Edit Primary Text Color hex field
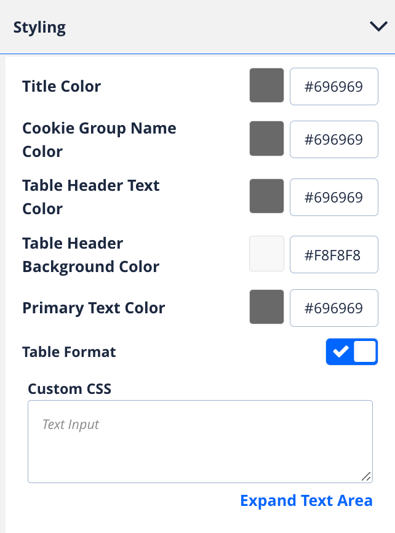 (333, 308)
